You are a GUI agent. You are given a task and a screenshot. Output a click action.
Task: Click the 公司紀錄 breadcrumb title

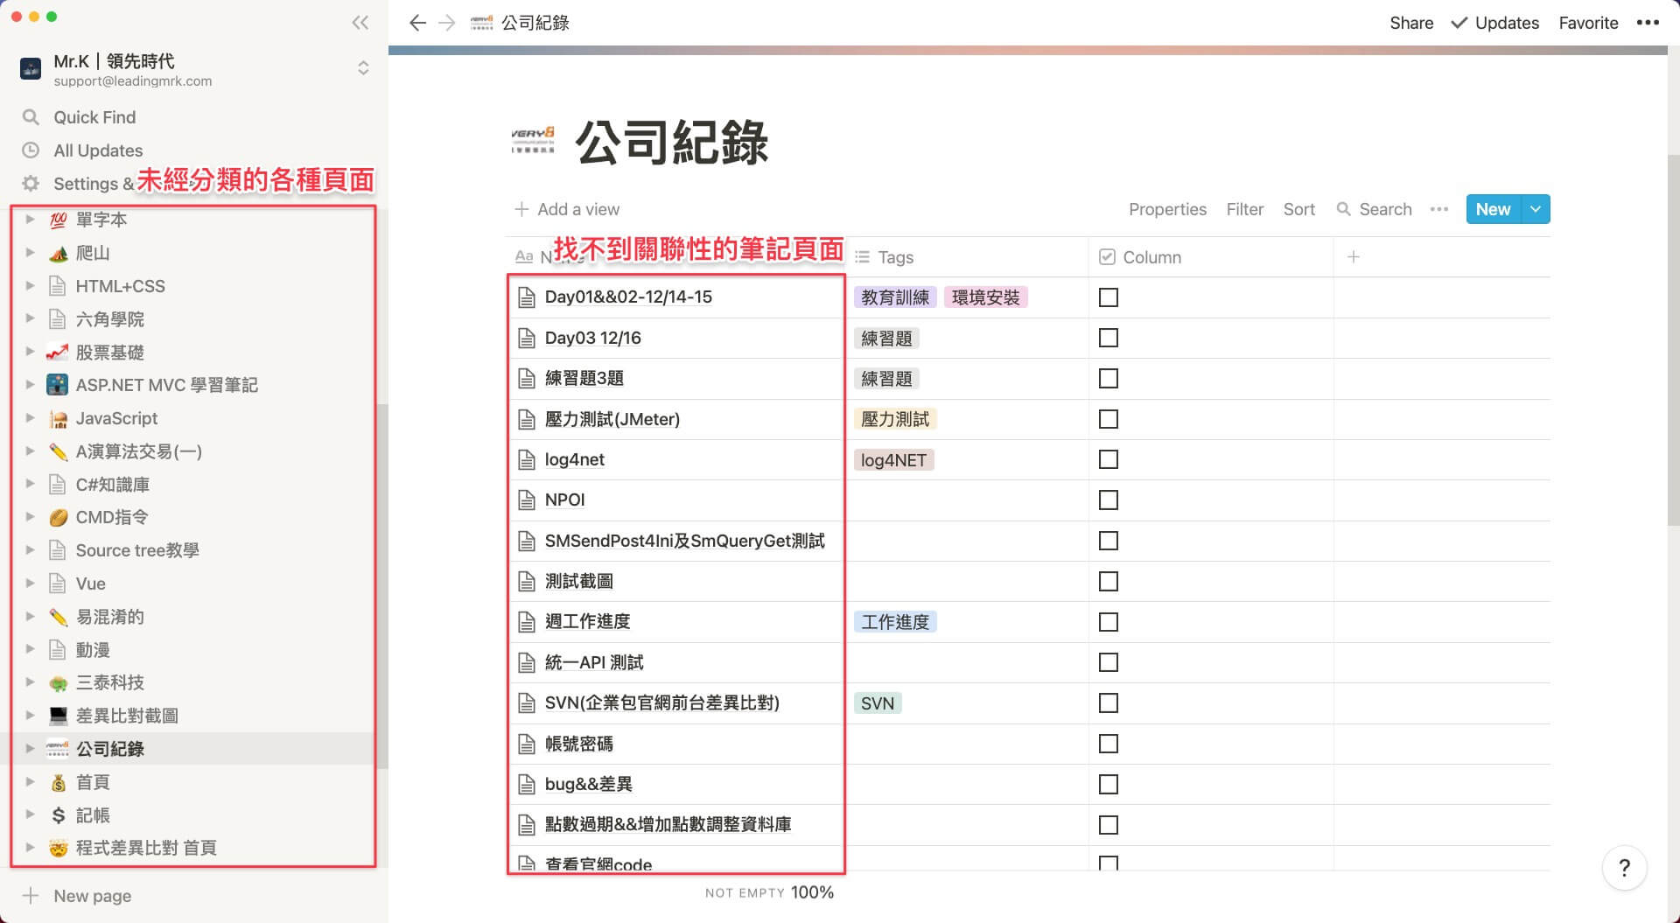[535, 23]
